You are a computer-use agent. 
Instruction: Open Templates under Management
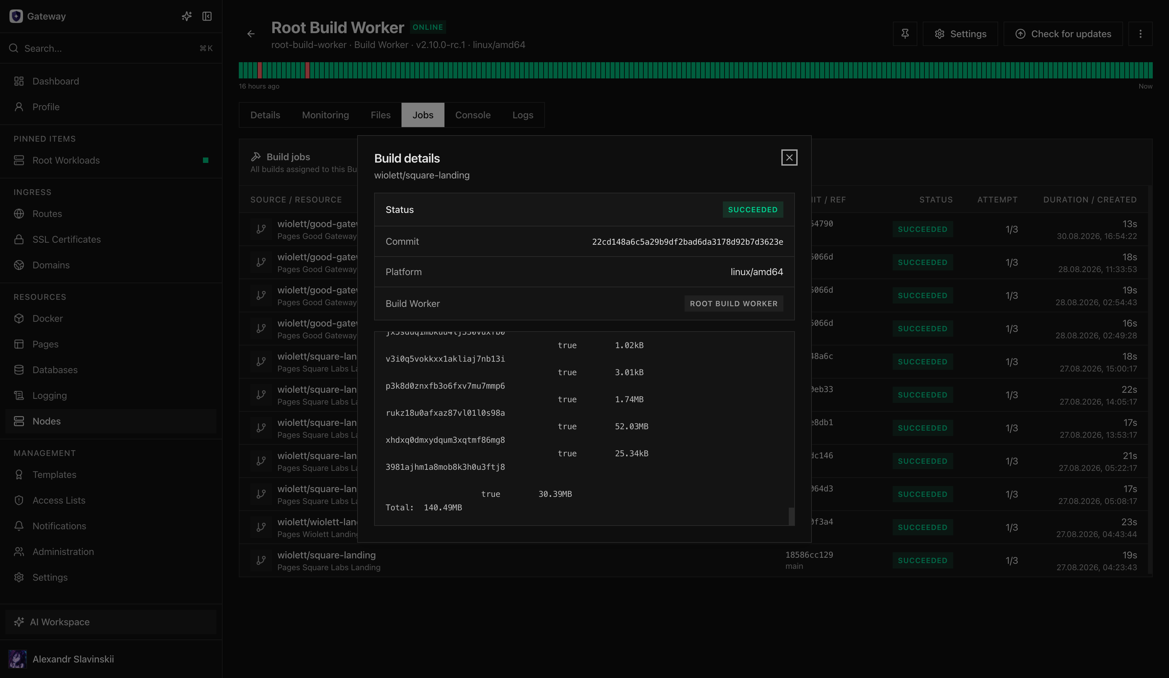(x=111, y=475)
